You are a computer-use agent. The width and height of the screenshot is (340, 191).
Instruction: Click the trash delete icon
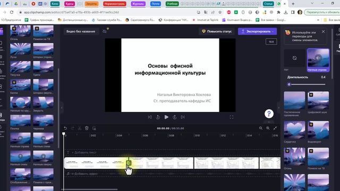[x=87, y=128]
